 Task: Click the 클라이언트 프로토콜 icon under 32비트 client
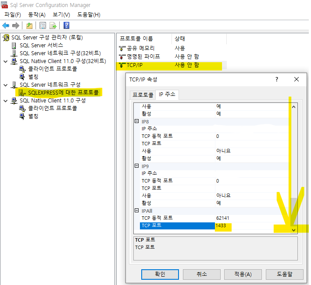coord(22,69)
